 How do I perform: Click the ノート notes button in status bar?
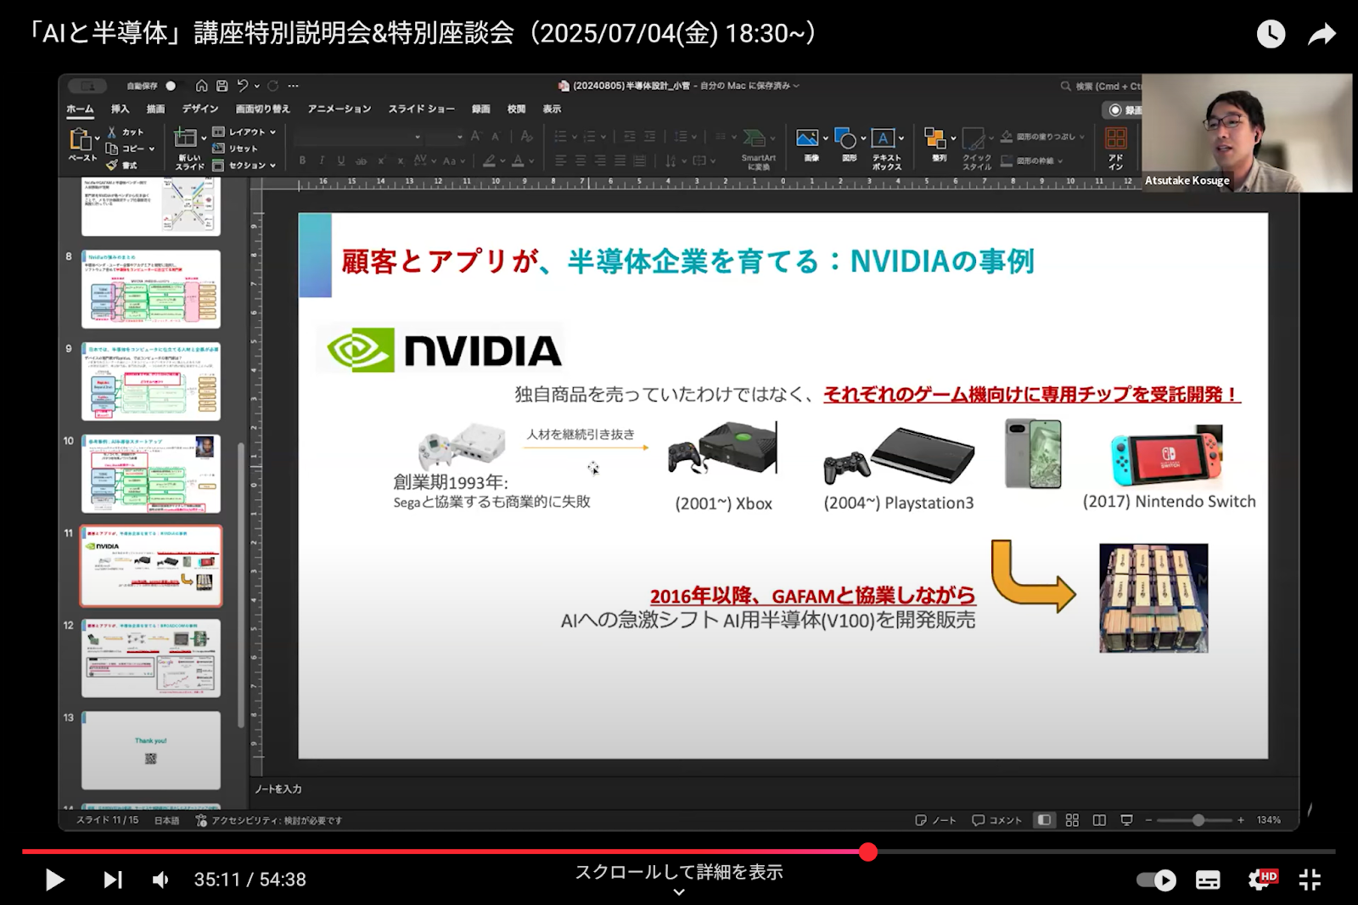tap(935, 820)
